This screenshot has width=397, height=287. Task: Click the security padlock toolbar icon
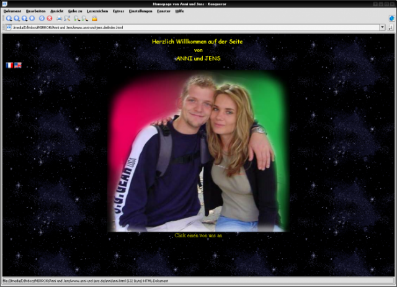coord(94,19)
